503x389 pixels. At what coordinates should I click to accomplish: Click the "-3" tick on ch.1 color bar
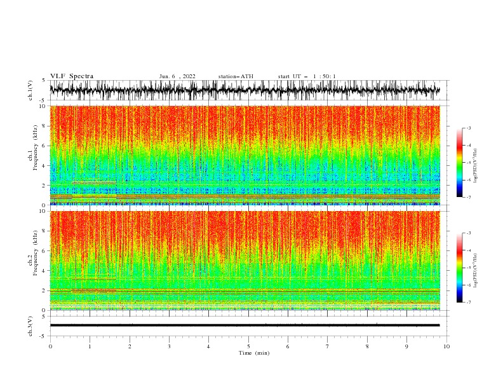pos(468,128)
